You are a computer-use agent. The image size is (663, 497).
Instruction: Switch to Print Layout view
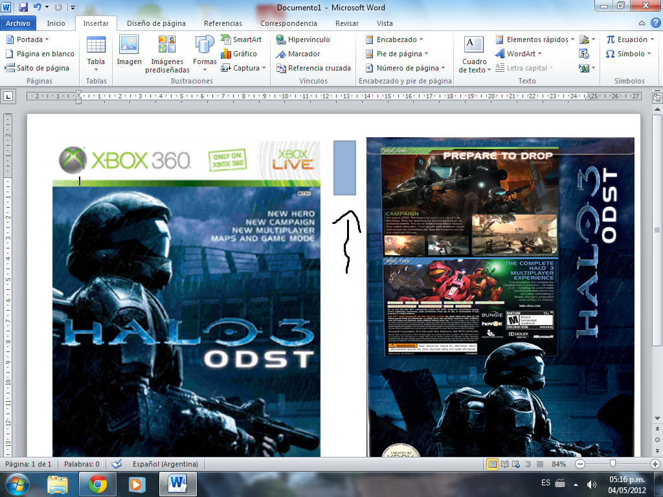[x=492, y=464]
